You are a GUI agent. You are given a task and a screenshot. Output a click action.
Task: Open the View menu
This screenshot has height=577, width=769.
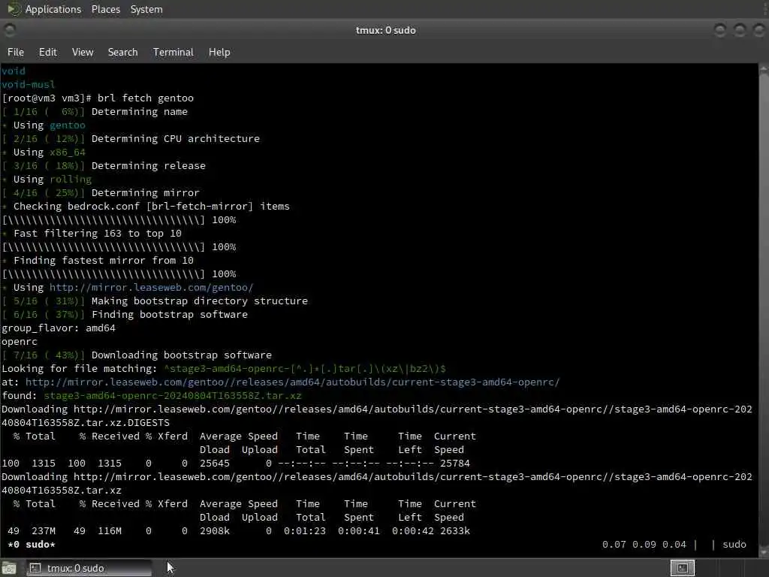[x=83, y=52]
